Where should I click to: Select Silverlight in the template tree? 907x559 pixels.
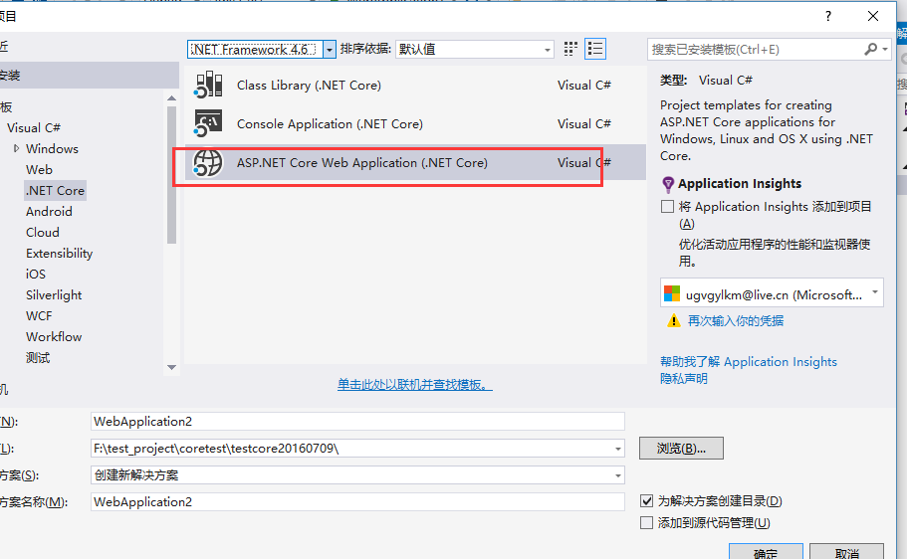54,294
